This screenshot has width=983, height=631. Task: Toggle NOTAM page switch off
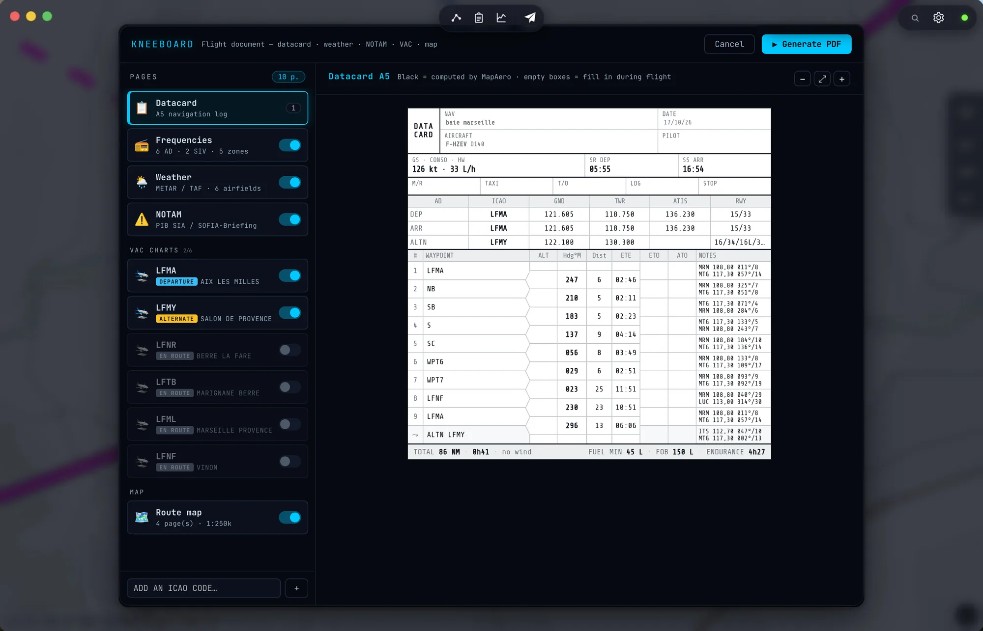(289, 219)
